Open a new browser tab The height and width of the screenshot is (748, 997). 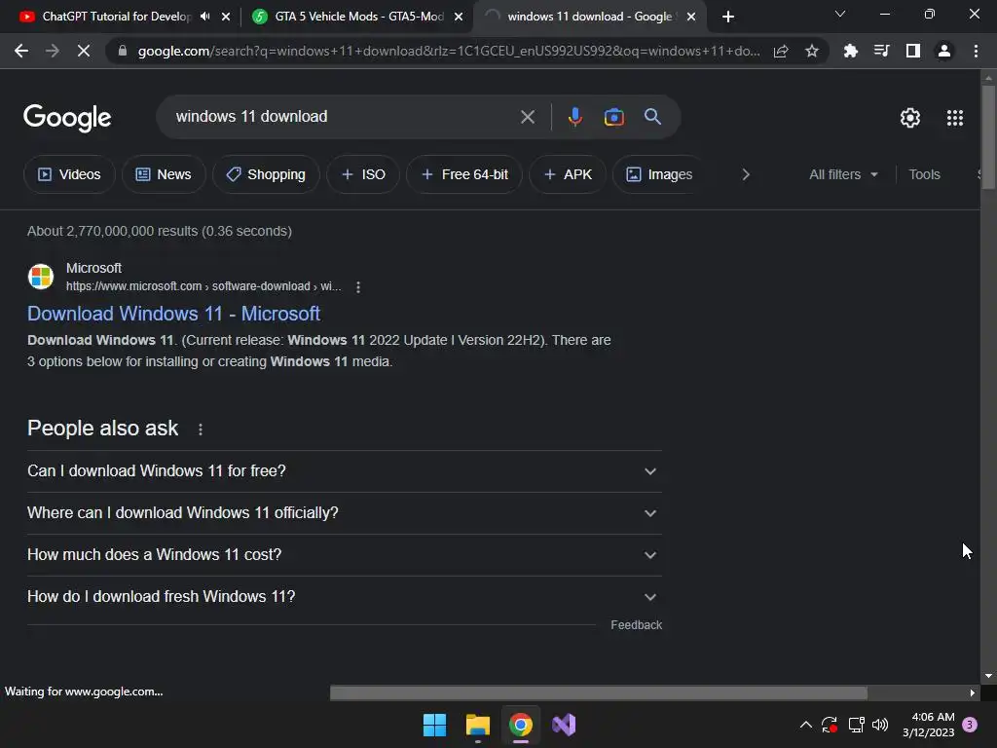[728, 17]
